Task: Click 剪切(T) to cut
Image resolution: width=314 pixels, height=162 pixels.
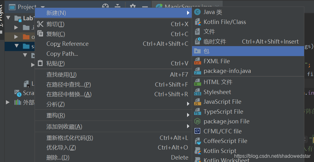Action: pyautogui.click(x=113, y=24)
